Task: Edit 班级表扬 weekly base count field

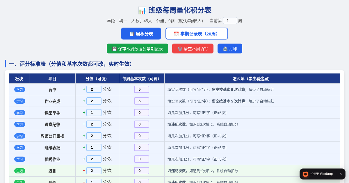Action: 142,147
